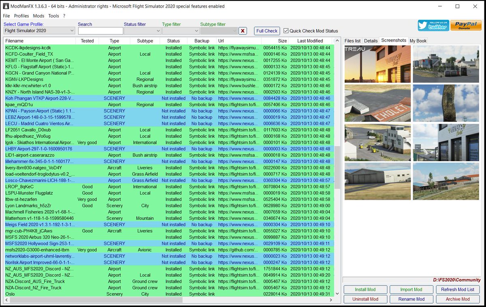The image size is (486, 307).
Task: Switch to the Details tab
Action: click(371, 41)
